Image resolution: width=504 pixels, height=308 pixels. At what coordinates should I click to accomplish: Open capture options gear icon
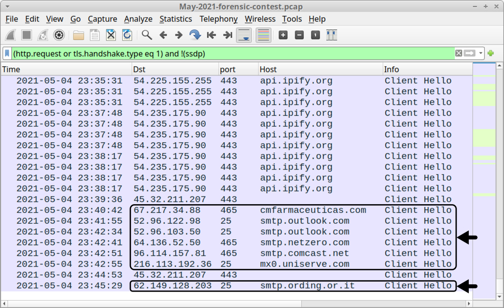tap(59, 35)
